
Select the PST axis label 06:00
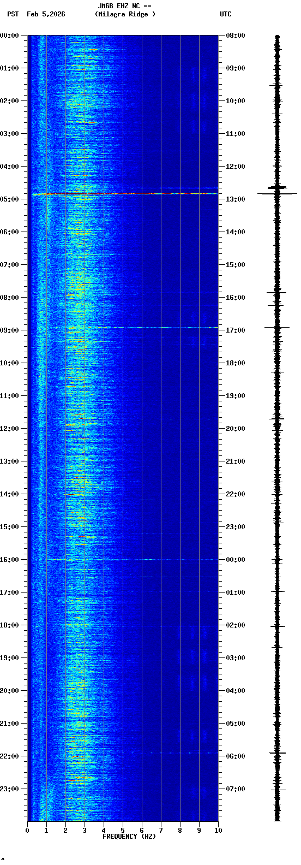click(x=10, y=232)
